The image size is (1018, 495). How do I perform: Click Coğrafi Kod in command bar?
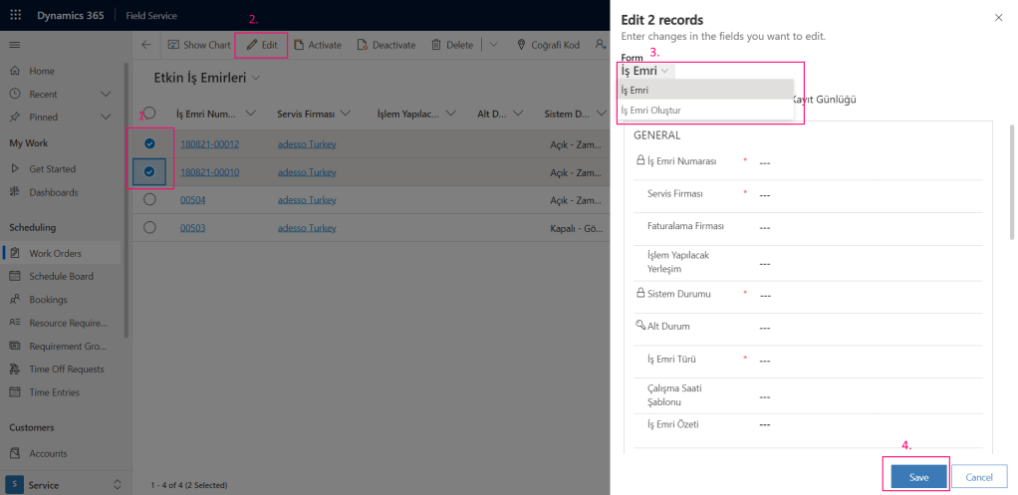pos(548,45)
